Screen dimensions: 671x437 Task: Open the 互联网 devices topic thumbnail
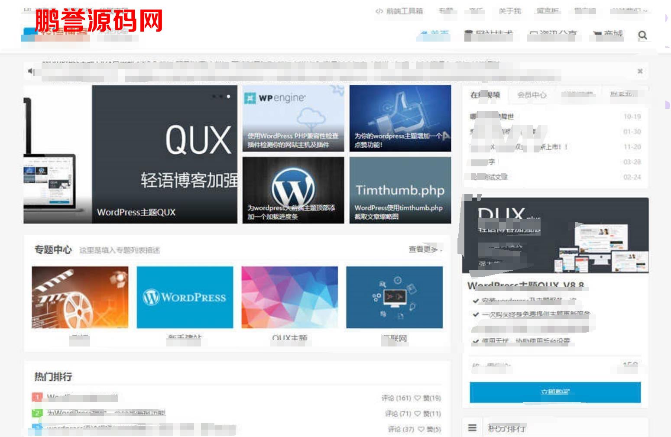pos(395,298)
